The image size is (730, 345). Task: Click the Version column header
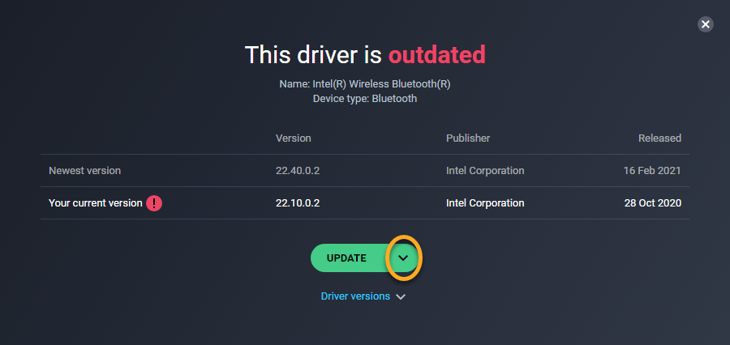point(293,138)
